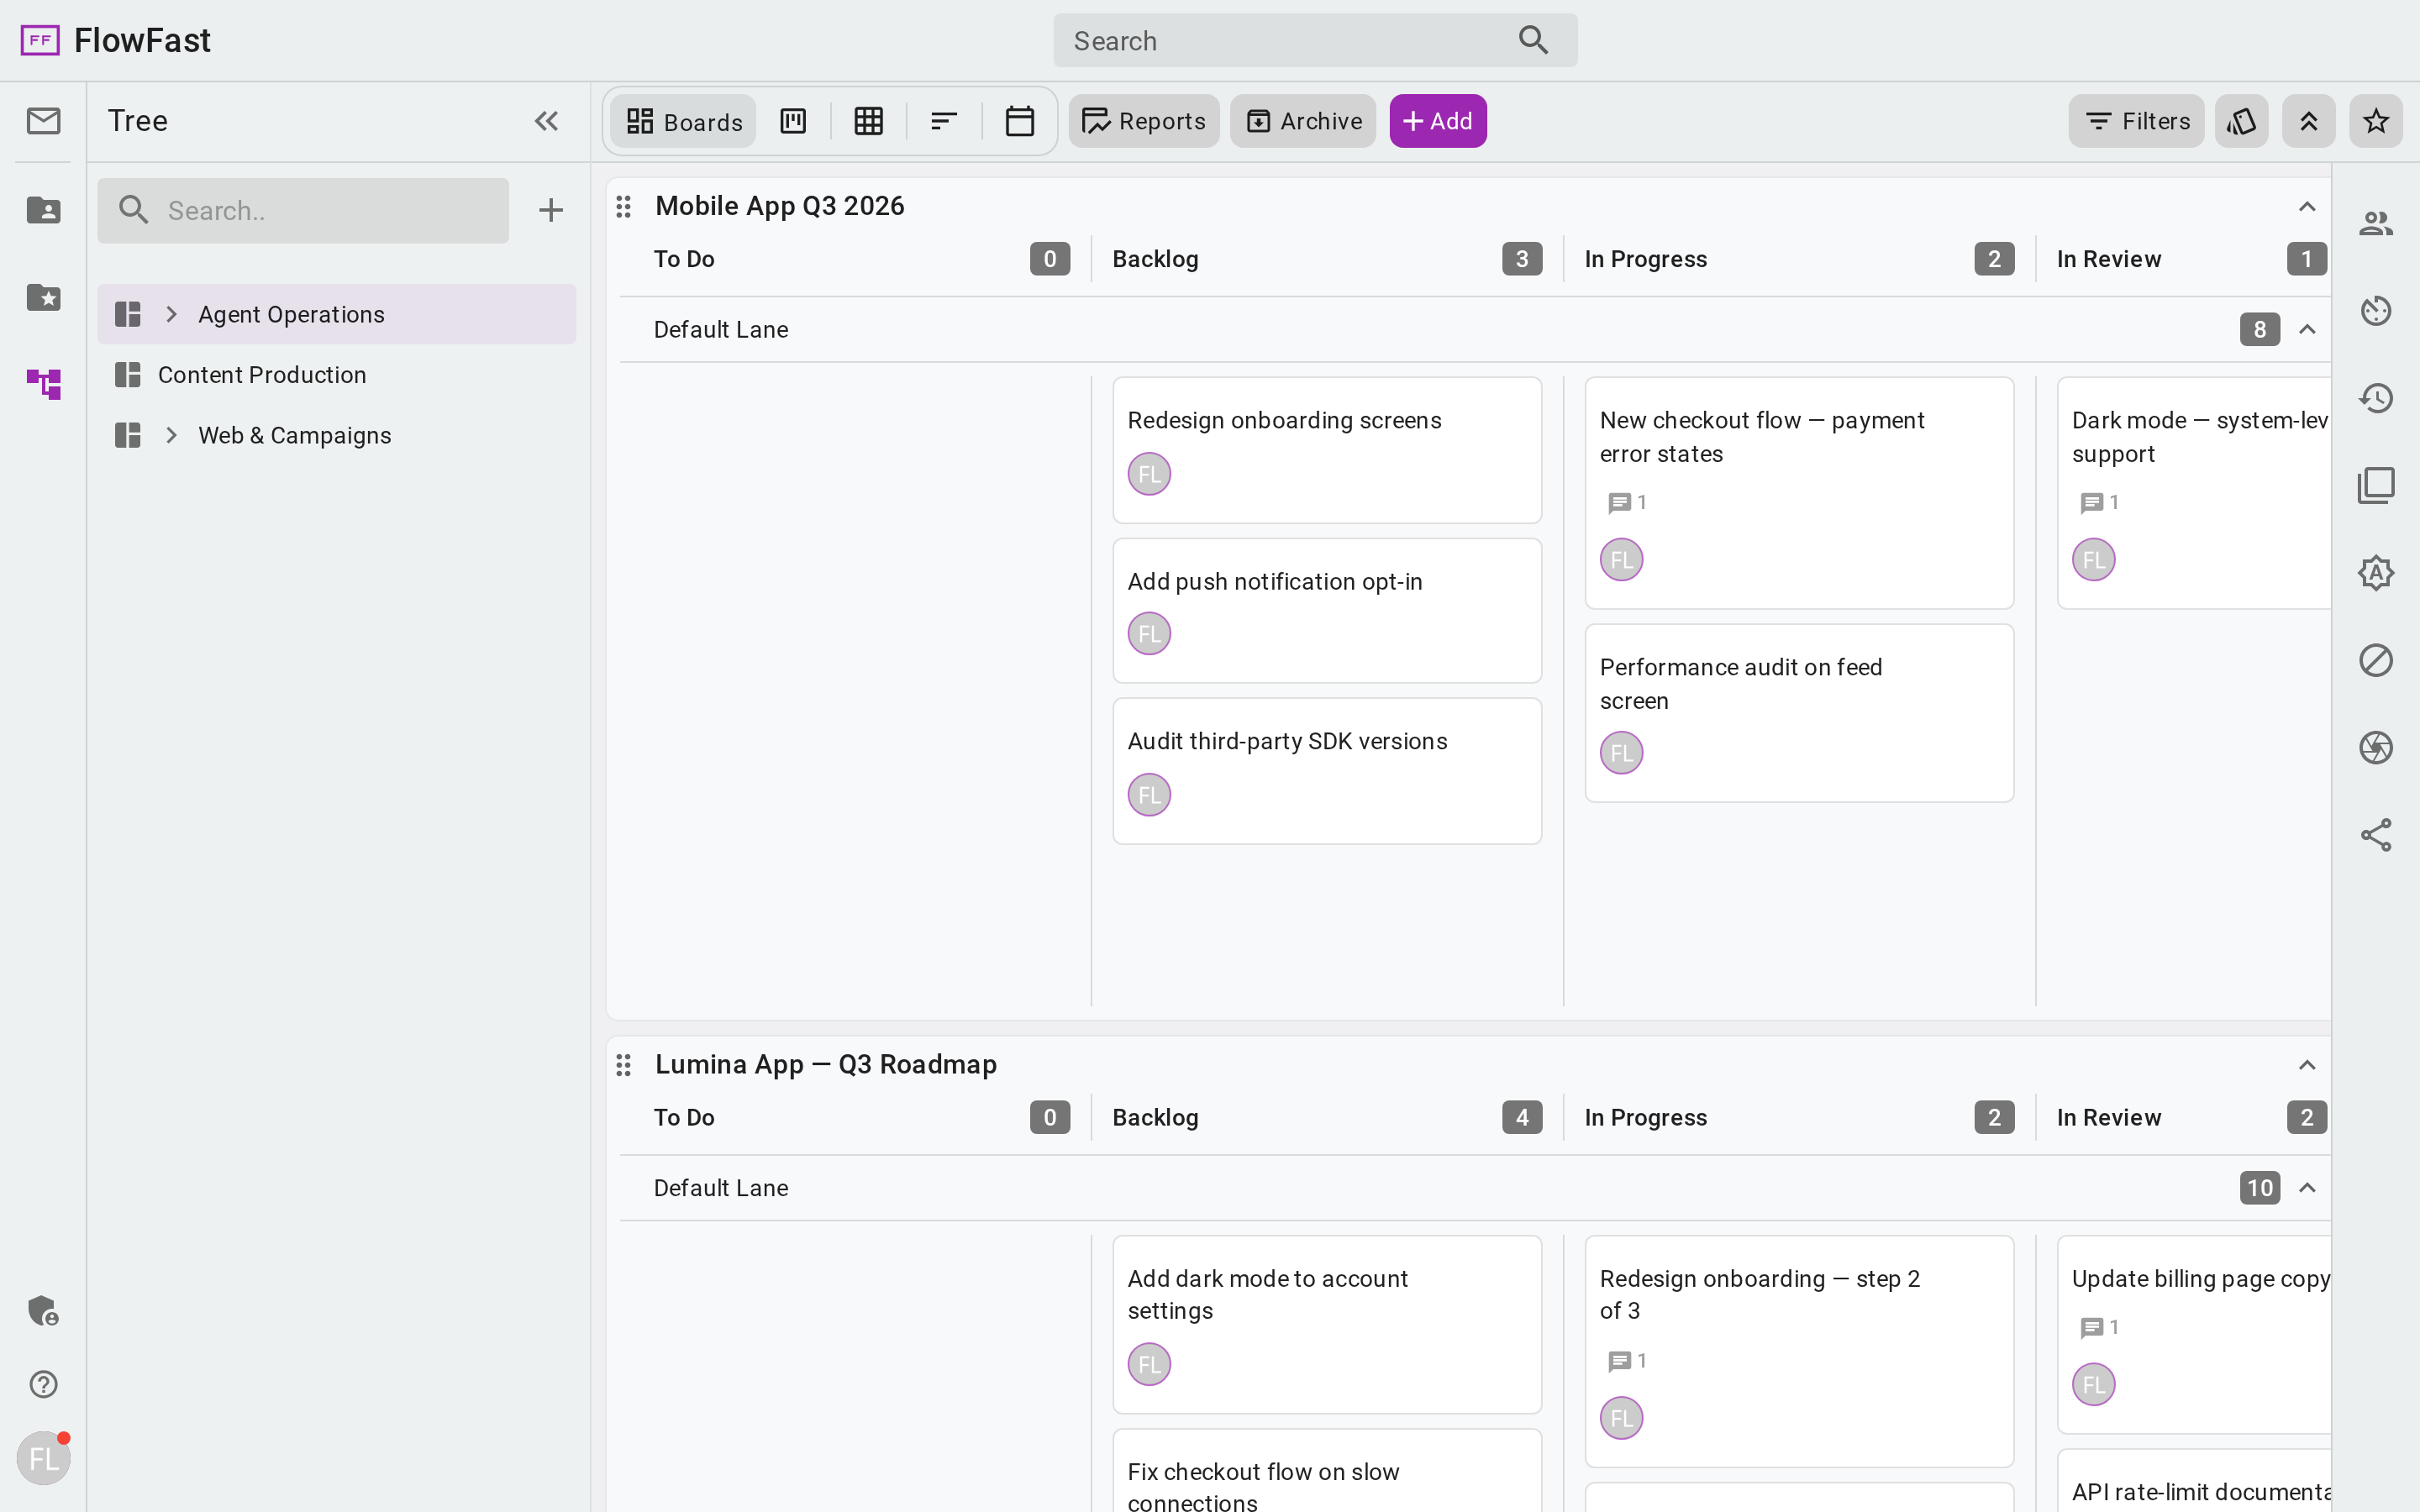Viewport: 2420px width, 1512px height.
Task: Open the automation gear-A icon
Action: click(x=2376, y=573)
